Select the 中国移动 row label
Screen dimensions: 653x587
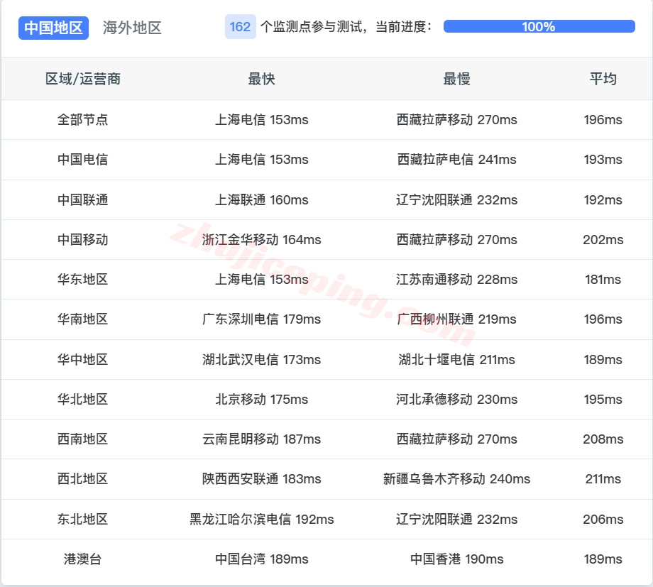pyautogui.click(x=82, y=240)
